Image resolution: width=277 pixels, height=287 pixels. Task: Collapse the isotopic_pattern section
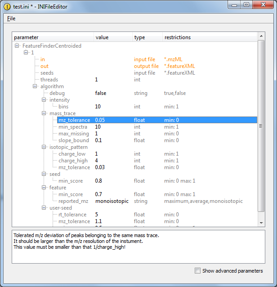[x=44, y=147]
